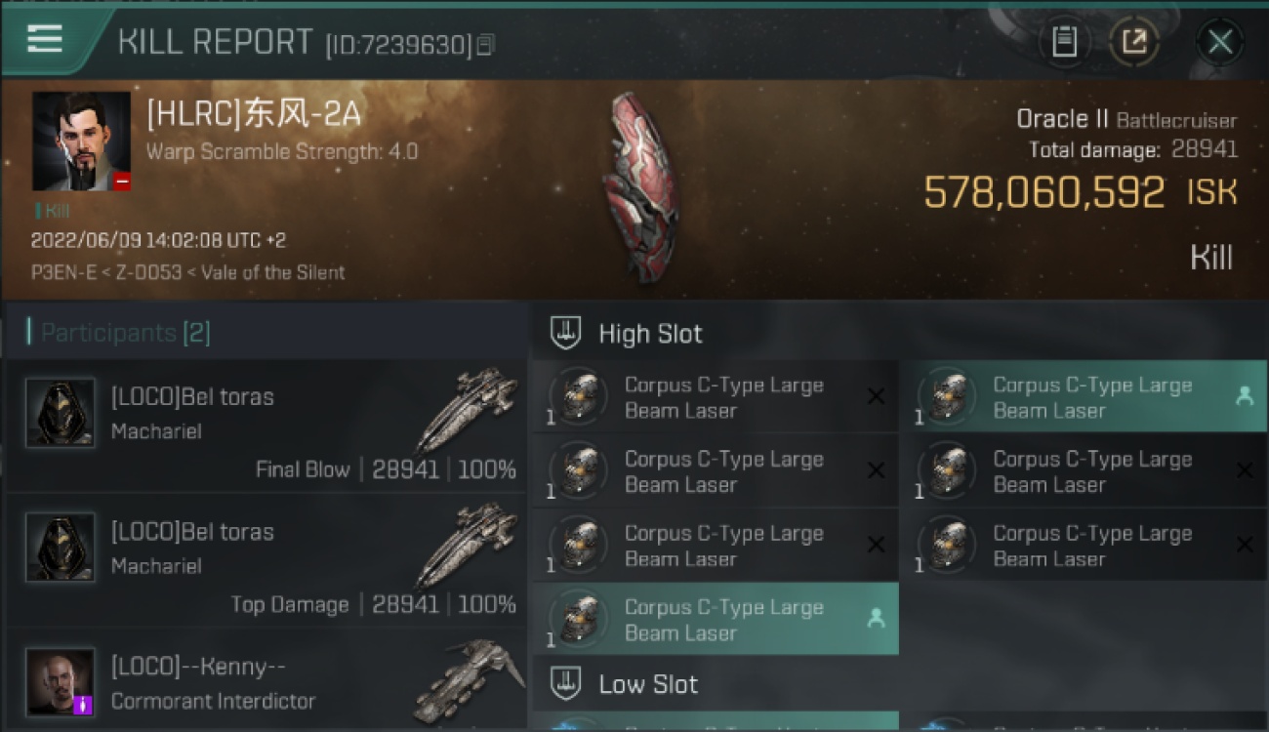The image size is (1269, 732).
Task: Open the hamburger menu beside Kill Report
Action: point(45,39)
